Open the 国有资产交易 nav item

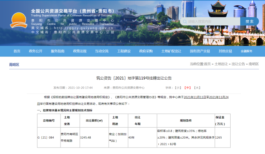click(x=200, y=51)
